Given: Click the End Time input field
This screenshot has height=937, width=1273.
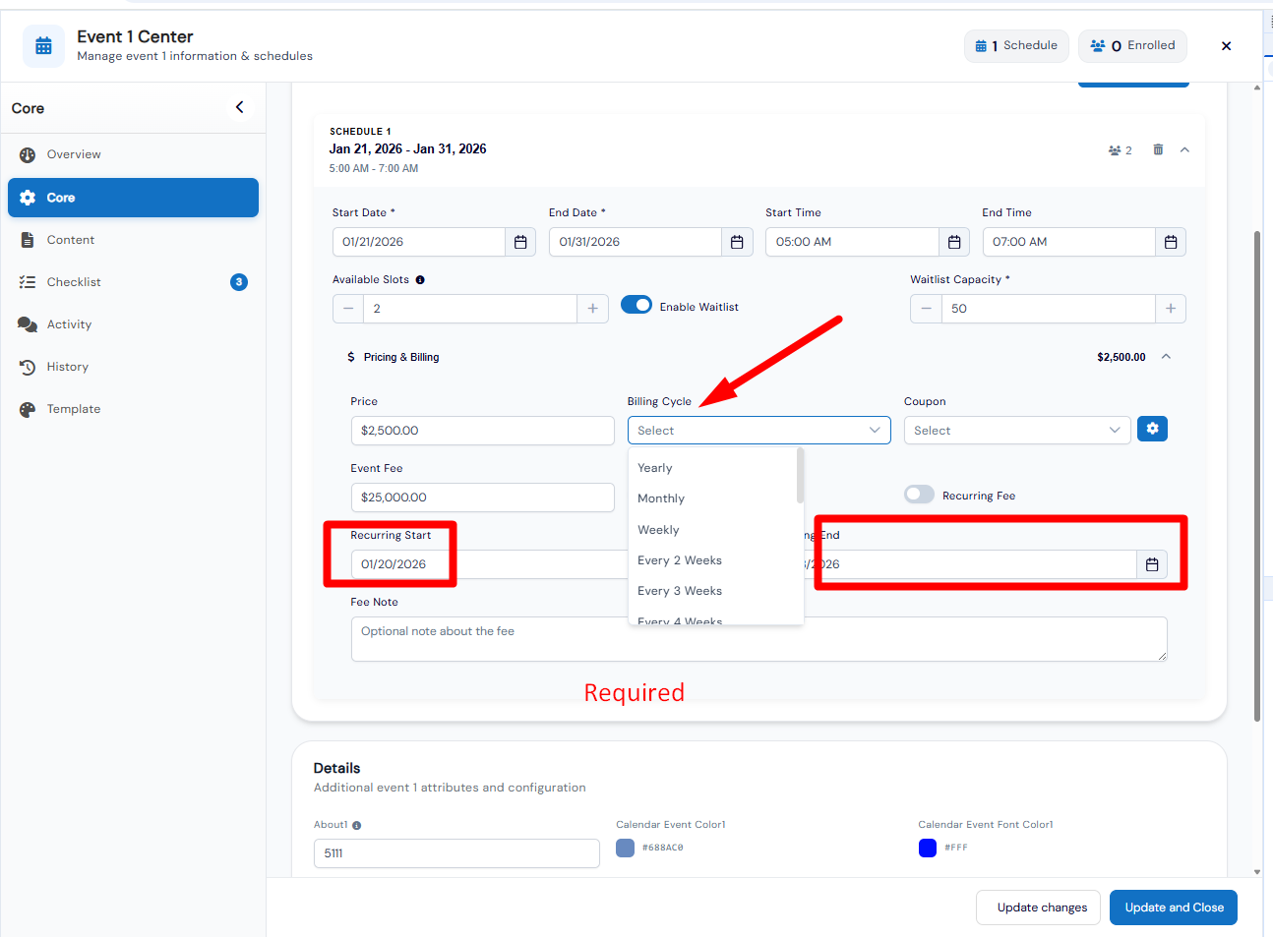Looking at the screenshot, I should pos(1068,242).
